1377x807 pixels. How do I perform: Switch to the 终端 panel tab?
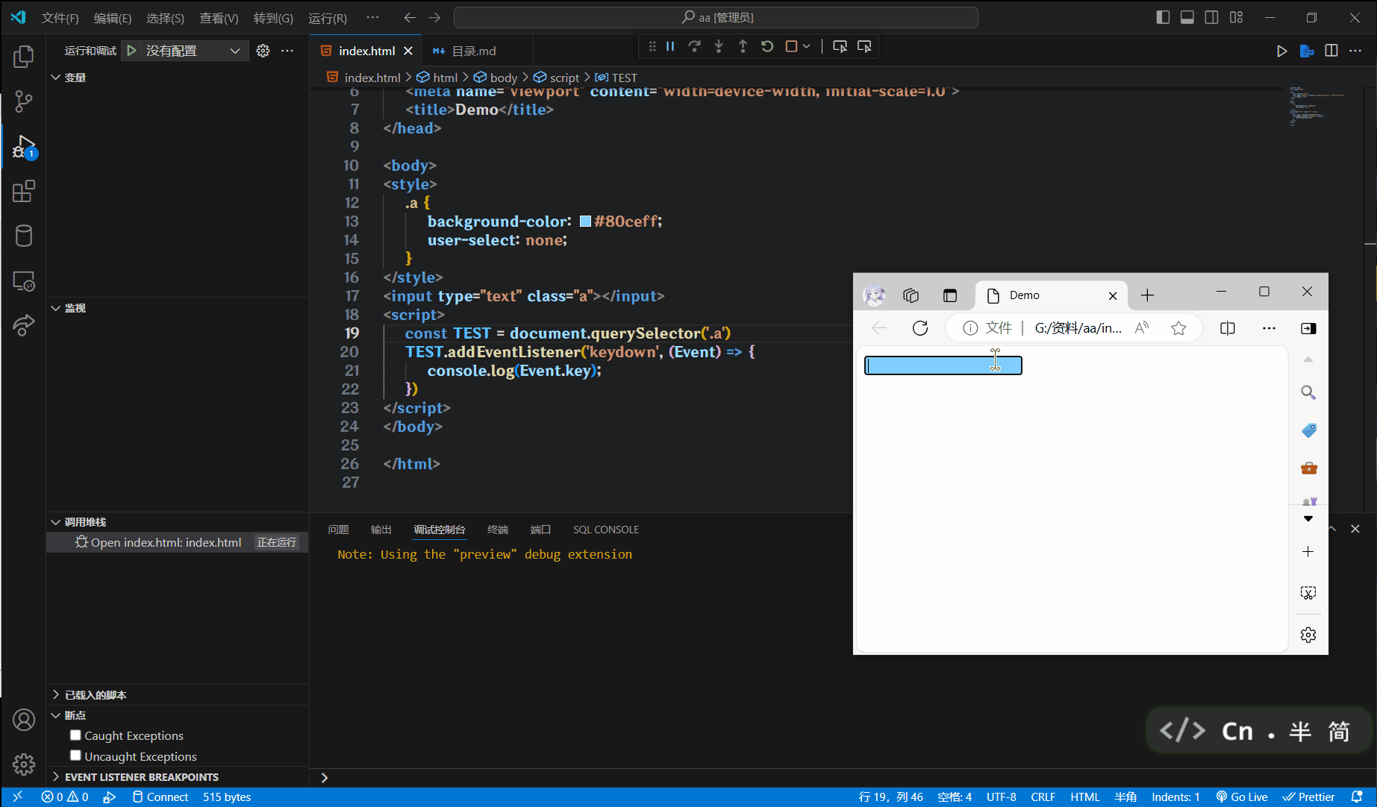pyautogui.click(x=498, y=530)
